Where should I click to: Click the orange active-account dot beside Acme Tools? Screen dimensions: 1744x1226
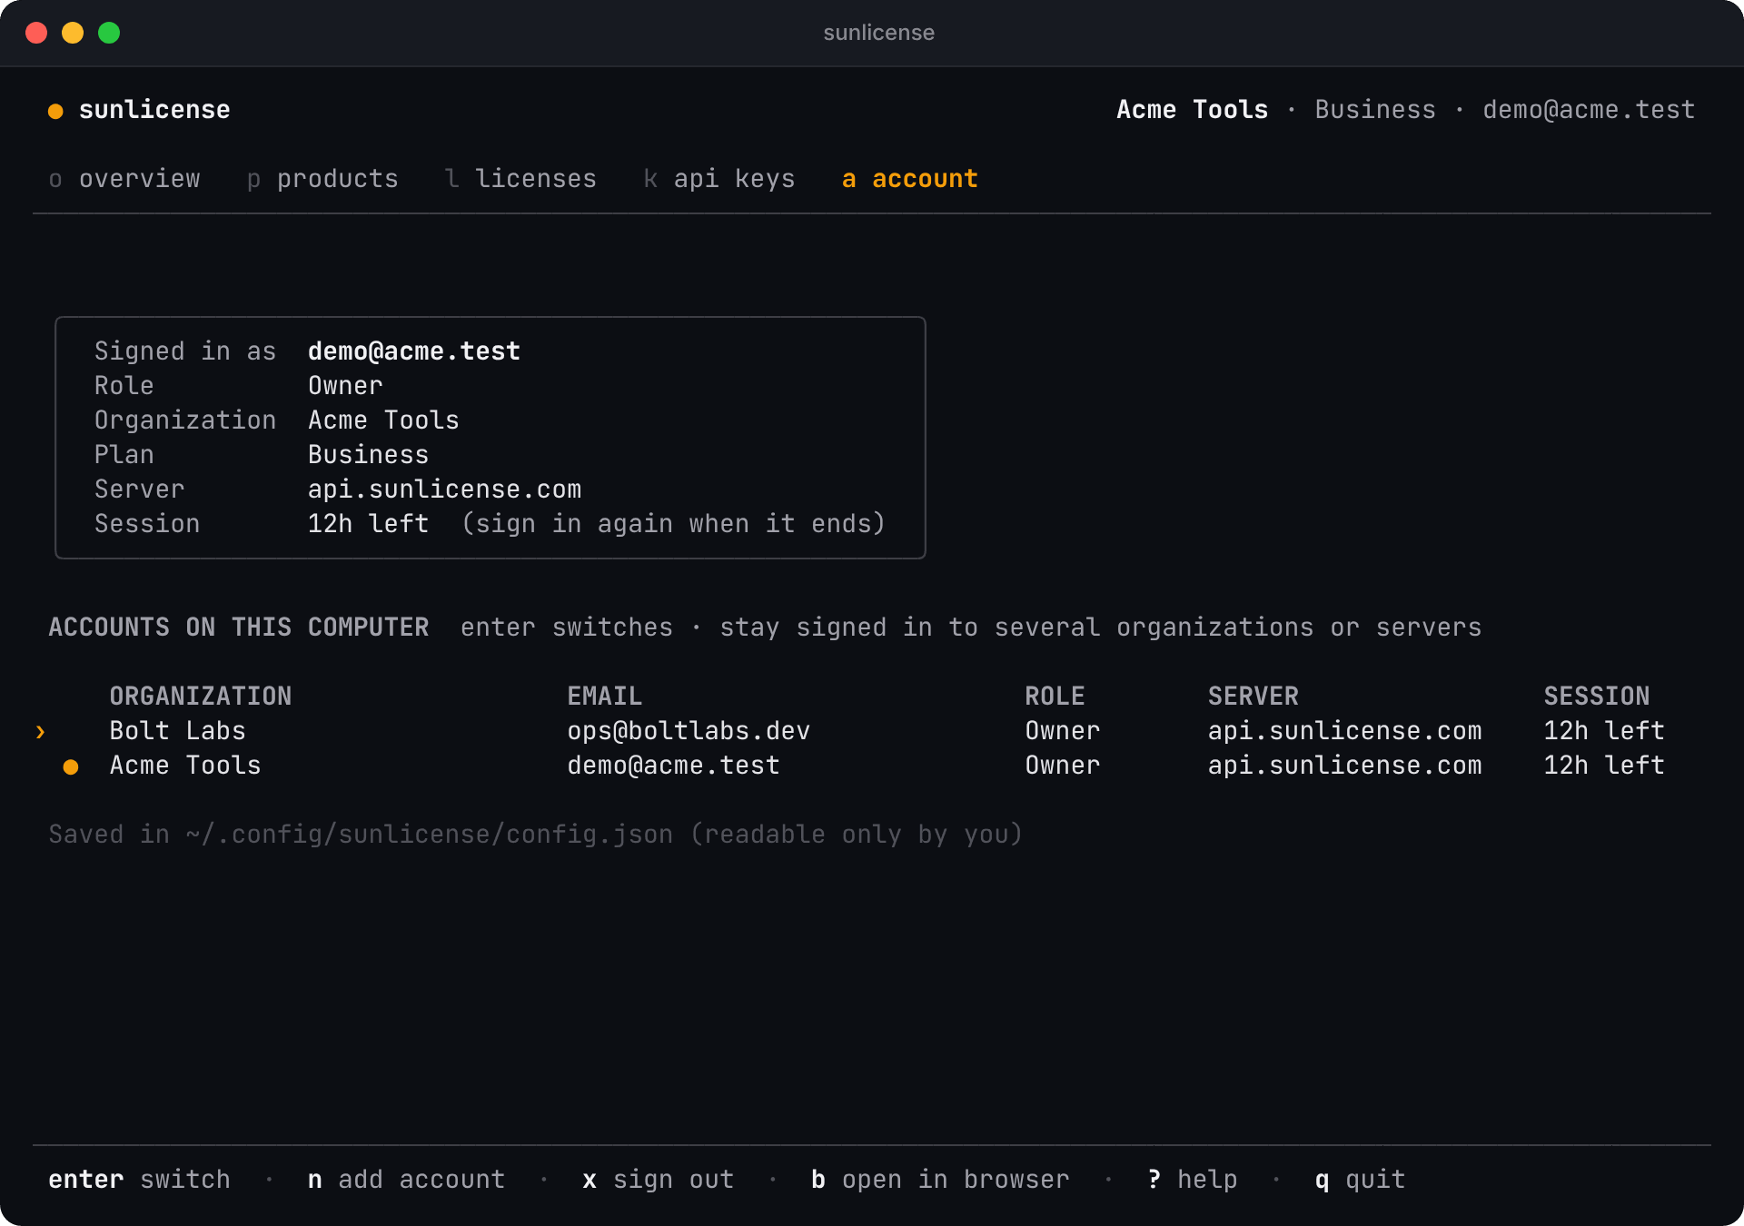click(71, 767)
